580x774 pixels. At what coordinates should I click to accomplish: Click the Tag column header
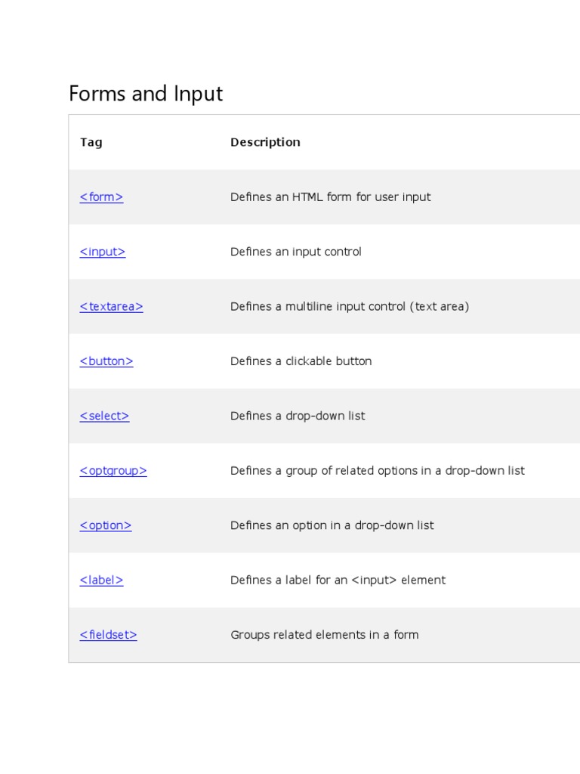click(91, 142)
